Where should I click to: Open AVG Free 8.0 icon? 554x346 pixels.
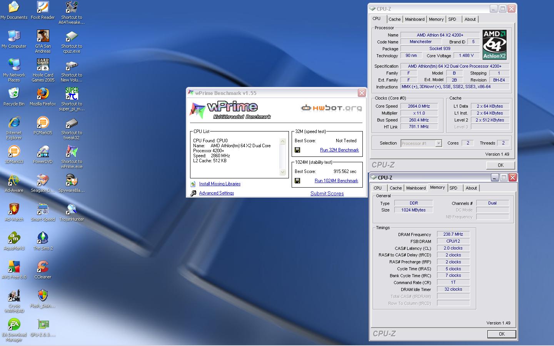point(14,270)
